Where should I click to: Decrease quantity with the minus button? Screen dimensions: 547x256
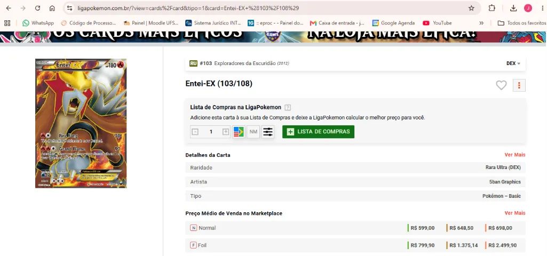tap(195, 132)
